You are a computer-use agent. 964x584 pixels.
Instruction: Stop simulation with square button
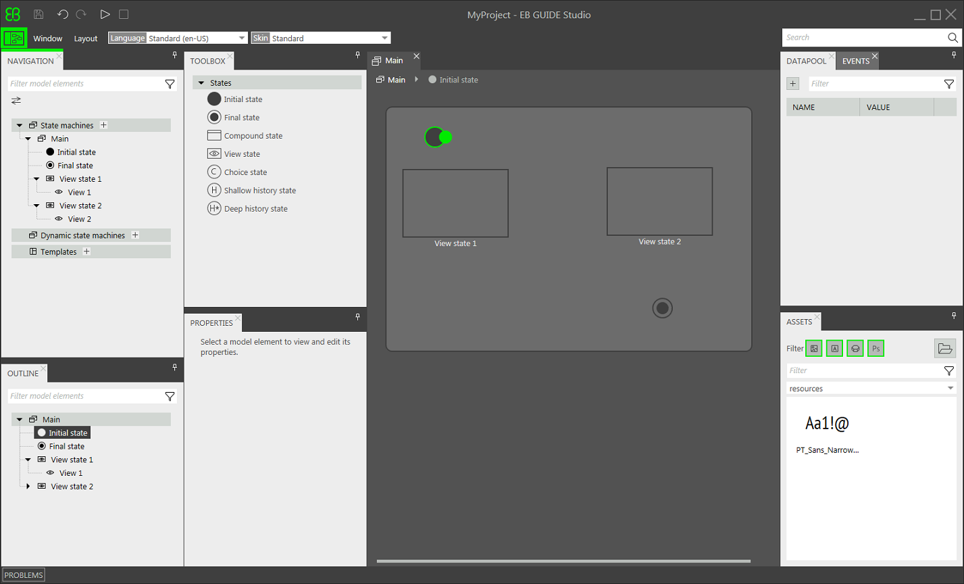124,14
